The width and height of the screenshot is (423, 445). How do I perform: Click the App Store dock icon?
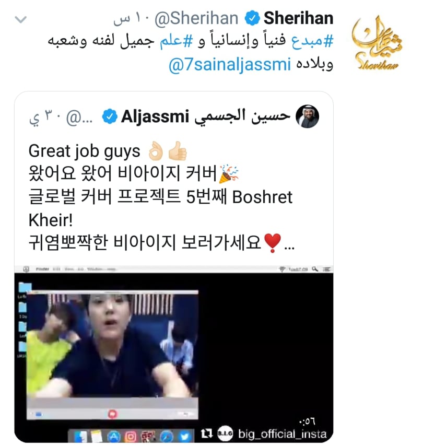point(114,437)
